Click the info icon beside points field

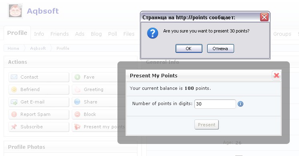pos(240,104)
